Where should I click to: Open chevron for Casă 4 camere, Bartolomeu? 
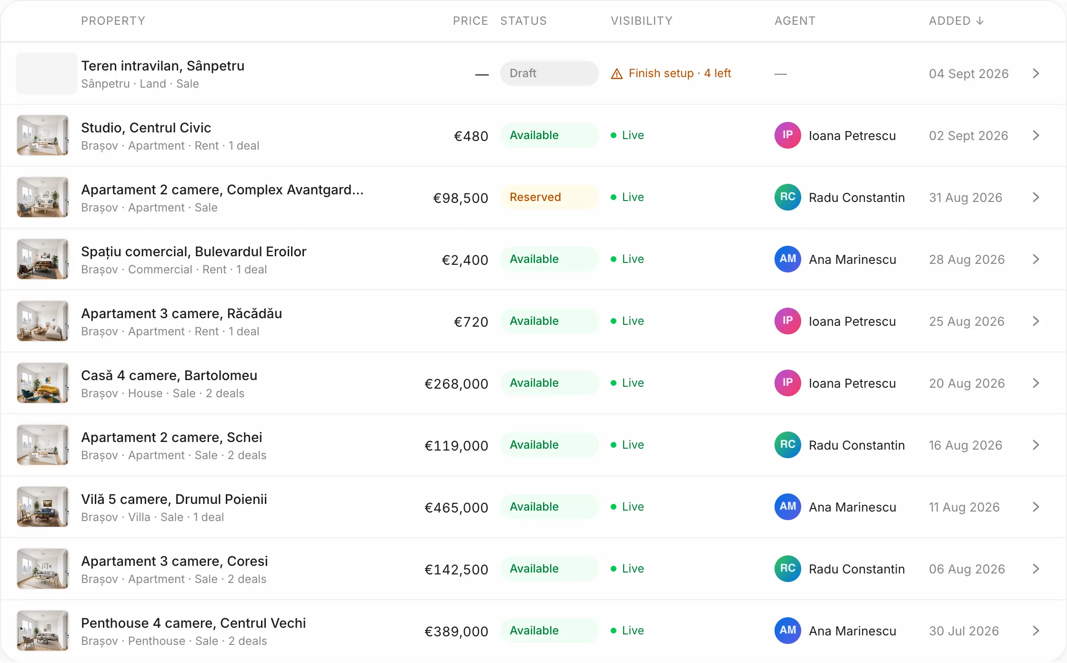(x=1036, y=383)
